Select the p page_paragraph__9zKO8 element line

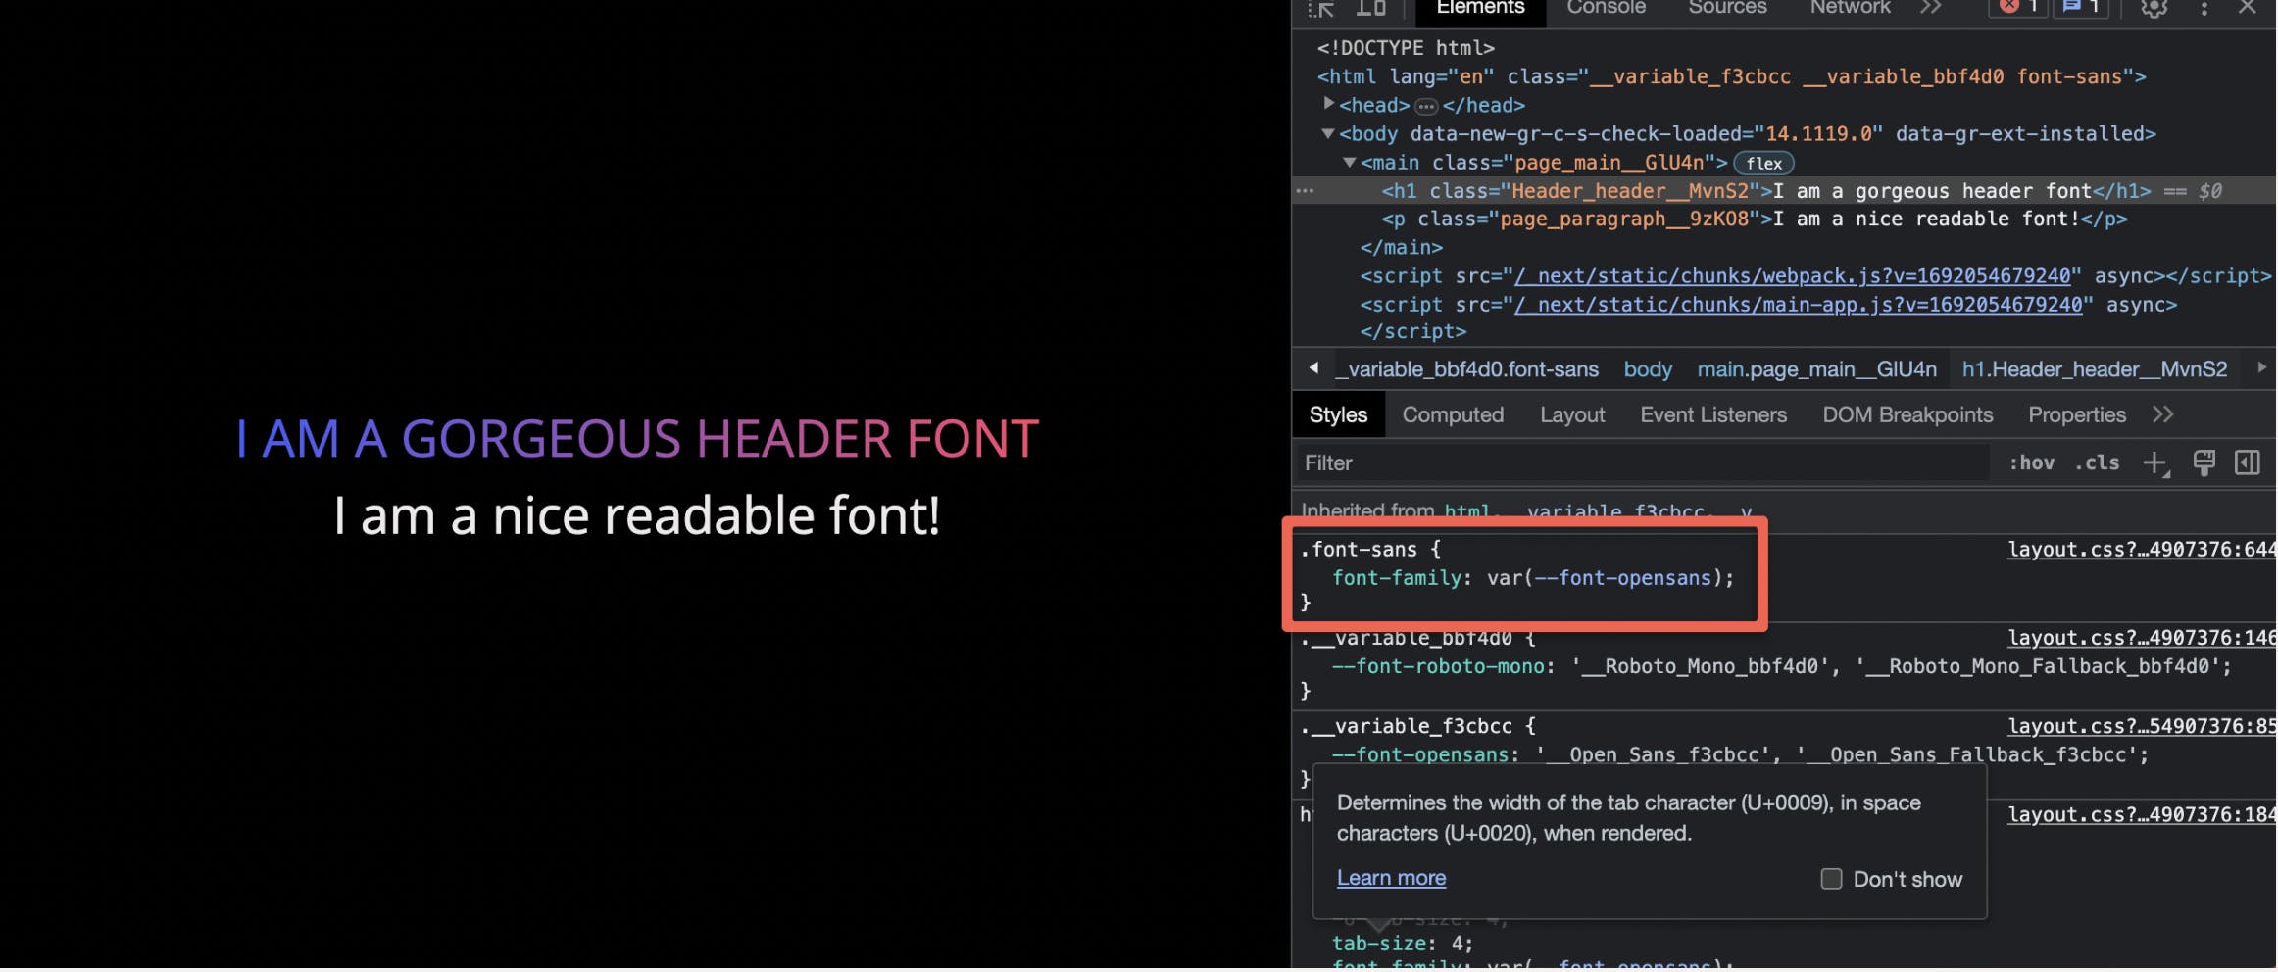1755,219
